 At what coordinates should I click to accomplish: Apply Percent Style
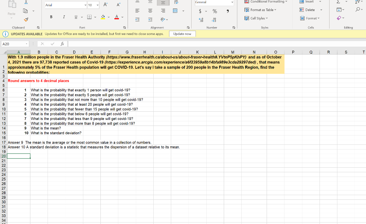pyautogui.click(x=215, y=11)
